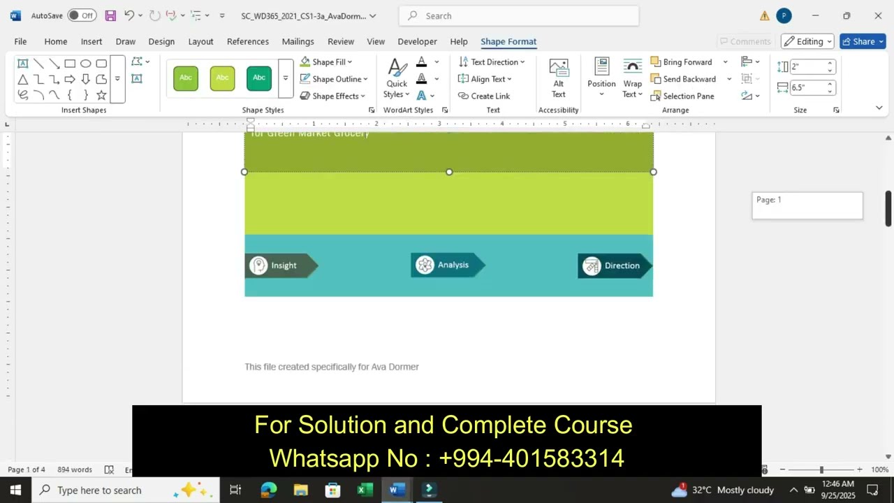Viewport: 894px width, 503px height.
Task: Select the Line shape
Action: tap(38, 64)
